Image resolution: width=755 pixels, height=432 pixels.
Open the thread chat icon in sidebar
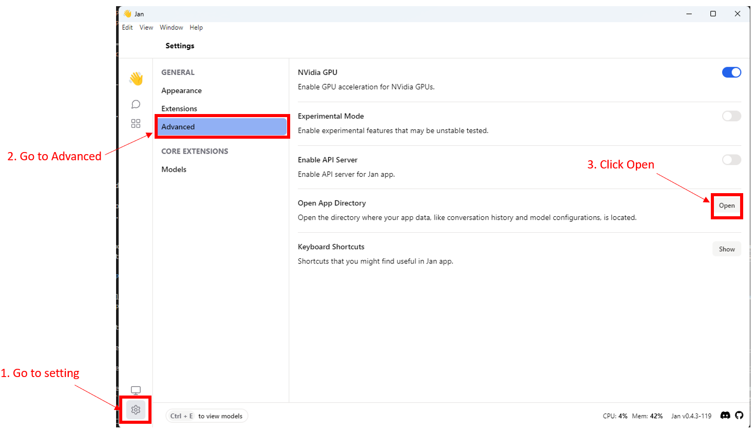[x=136, y=104]
